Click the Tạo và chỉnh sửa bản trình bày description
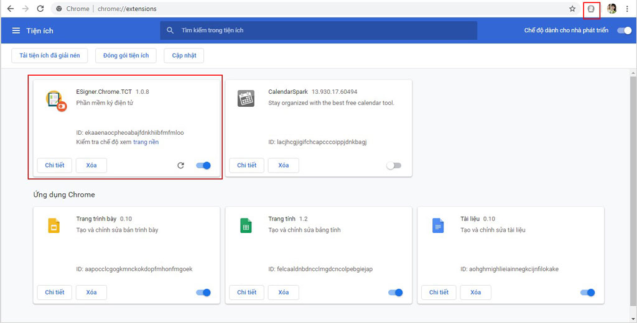 (117, 230)
